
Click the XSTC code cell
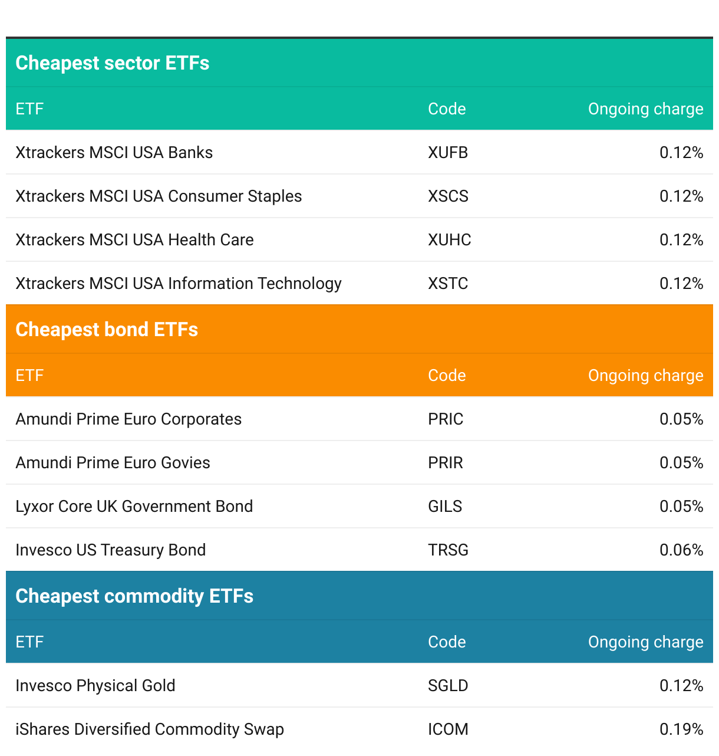pos(448,284)
